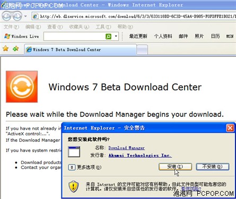This screenshot has height=199, width=236.
Task: Click the Download Manager name link
Action: (127, 148)
